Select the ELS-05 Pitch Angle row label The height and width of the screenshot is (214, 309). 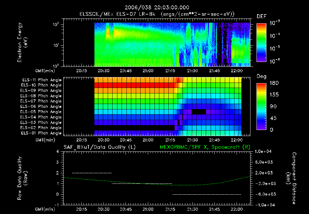[41, 112]
